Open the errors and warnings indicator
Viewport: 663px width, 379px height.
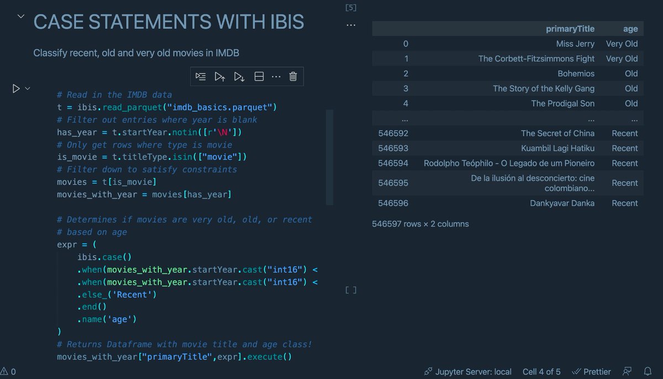[8, 371]
